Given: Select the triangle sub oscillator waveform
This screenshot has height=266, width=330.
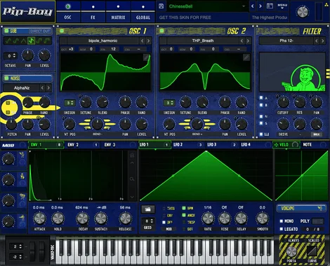Looking at the screenshot, I should (x=24, y=41).
